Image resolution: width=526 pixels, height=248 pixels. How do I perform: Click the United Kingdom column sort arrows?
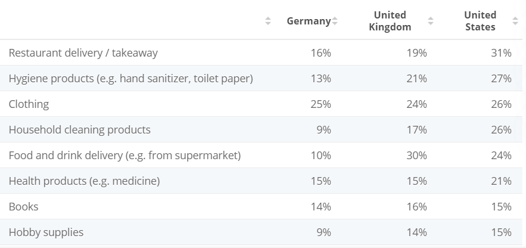431,21
